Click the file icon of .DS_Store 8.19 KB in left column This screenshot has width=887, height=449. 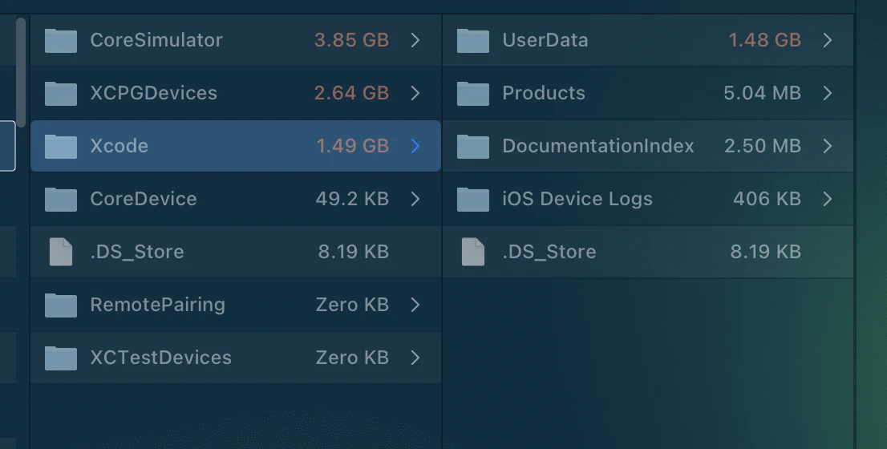tap(60, 252)
